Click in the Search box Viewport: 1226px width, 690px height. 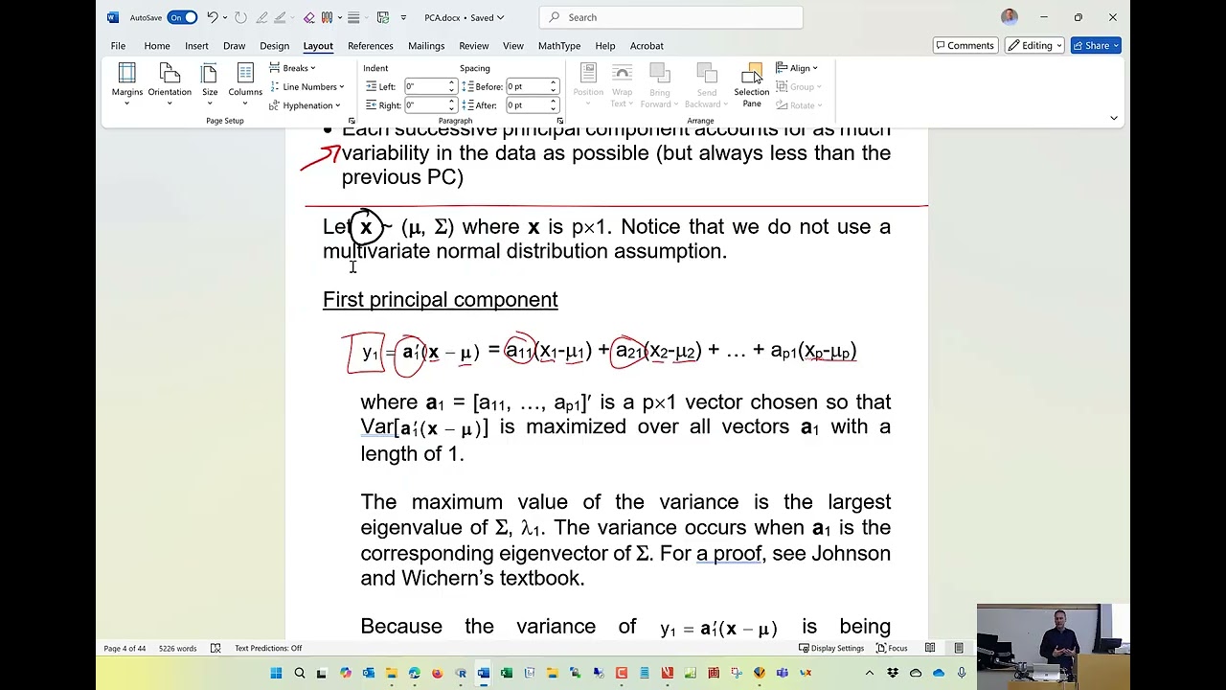tap(670, 17)
